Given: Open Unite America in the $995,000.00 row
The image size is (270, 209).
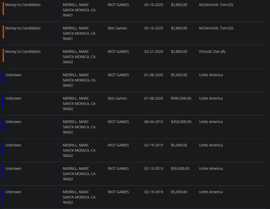Looking at the screenshot, I should (211, 98).
